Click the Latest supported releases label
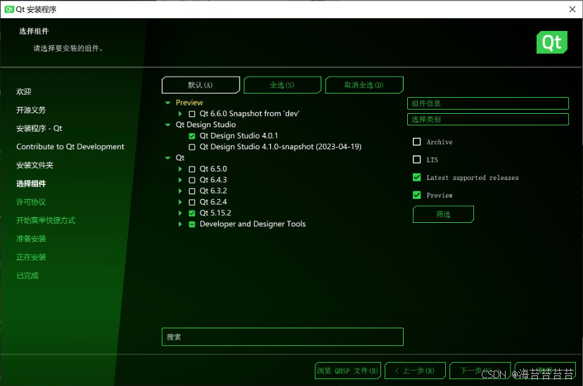583x386 pixels. click(472, 178)
